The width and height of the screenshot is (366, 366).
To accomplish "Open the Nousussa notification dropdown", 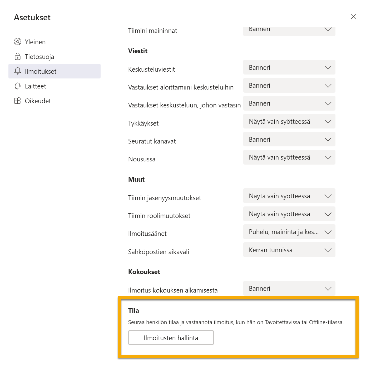I will (x=289, y=157).
